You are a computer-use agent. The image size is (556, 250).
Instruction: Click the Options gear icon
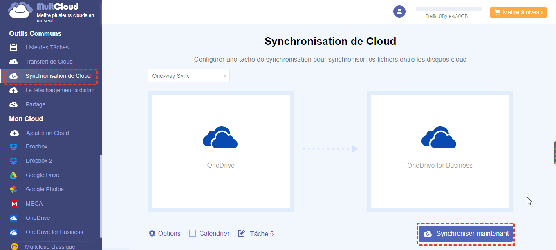(x=152, y=233)
